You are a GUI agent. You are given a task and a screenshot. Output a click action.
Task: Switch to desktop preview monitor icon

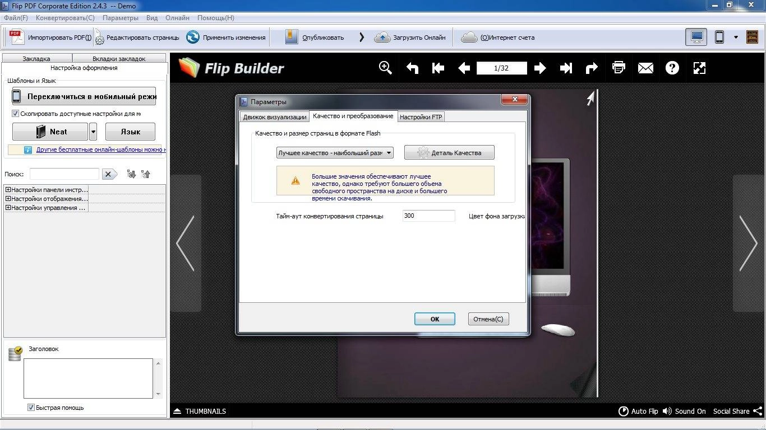(x=697, y=38)
